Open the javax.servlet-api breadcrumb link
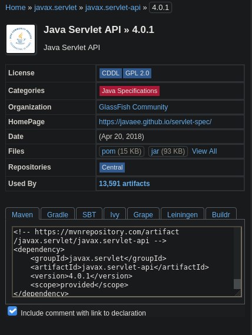This screenshot has height=335, width=252. point(113,8)
